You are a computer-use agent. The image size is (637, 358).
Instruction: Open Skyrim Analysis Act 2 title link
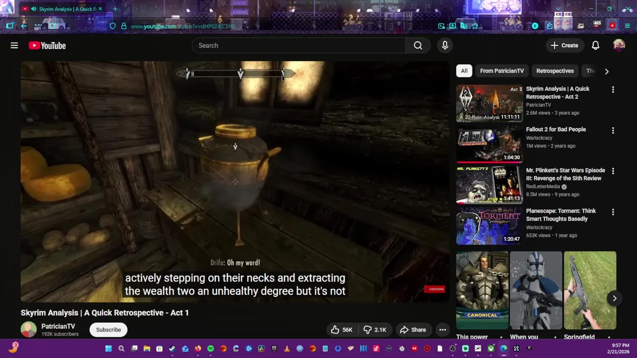click(x=557, y=92)
